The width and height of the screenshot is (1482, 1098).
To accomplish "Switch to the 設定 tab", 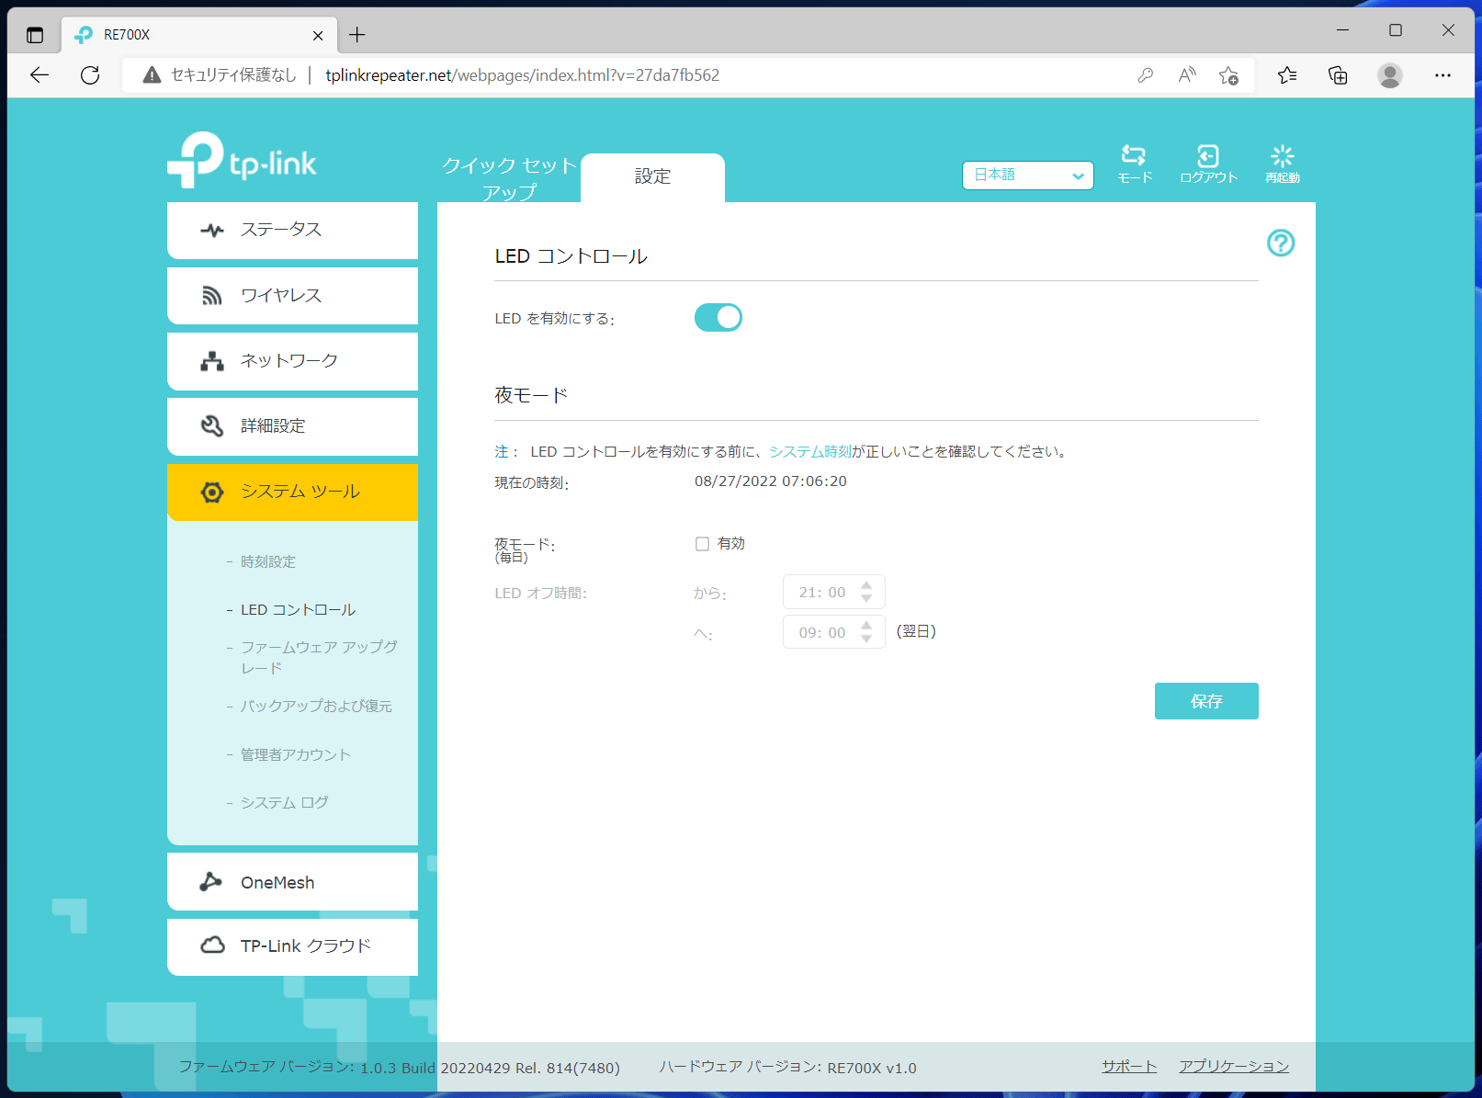I will click(652, 176).
